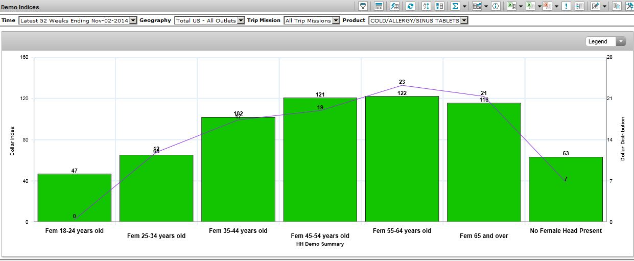
Task: Open the Time period dropdown
Action: 133,20
